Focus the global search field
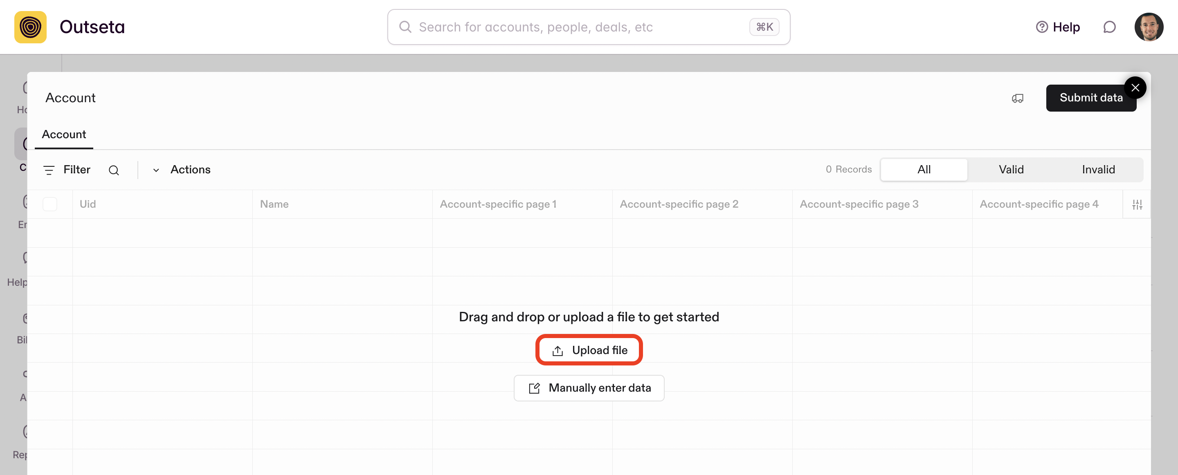 [581, 27]
